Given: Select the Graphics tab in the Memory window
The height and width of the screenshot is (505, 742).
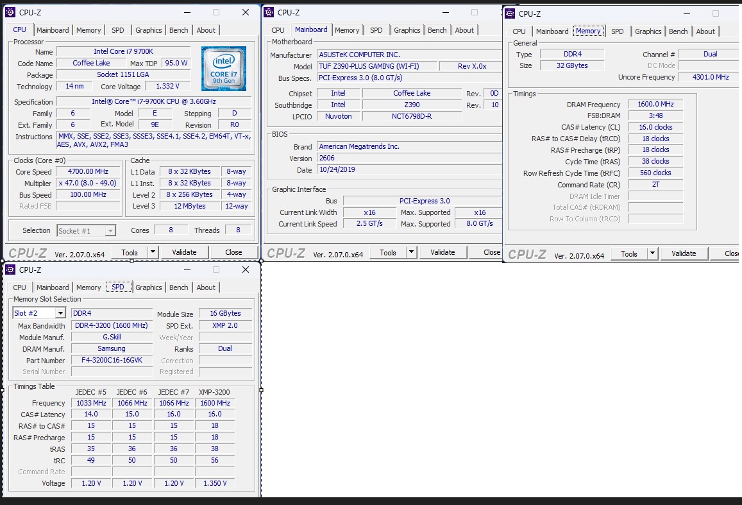Looking at the screenshot, I should click(648, 31).
